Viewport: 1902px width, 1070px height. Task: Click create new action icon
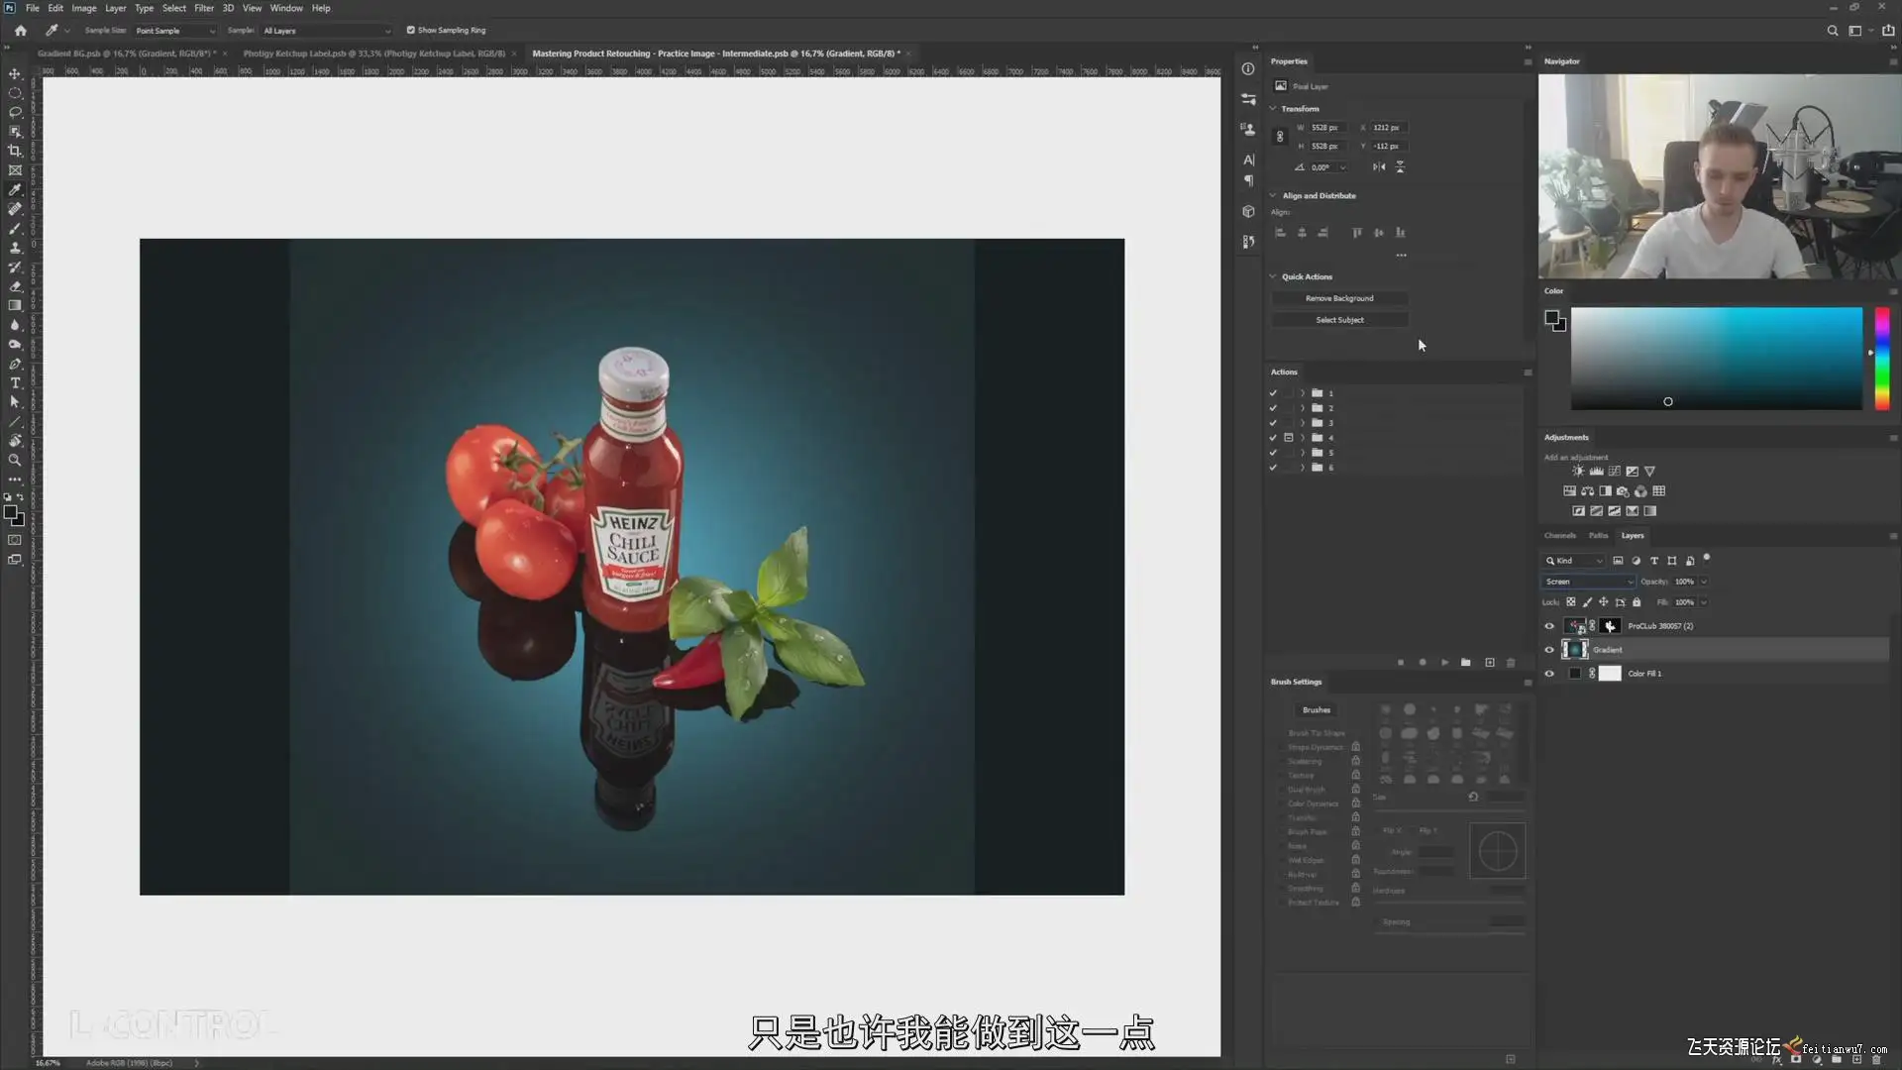click(x=1489, y=662)
